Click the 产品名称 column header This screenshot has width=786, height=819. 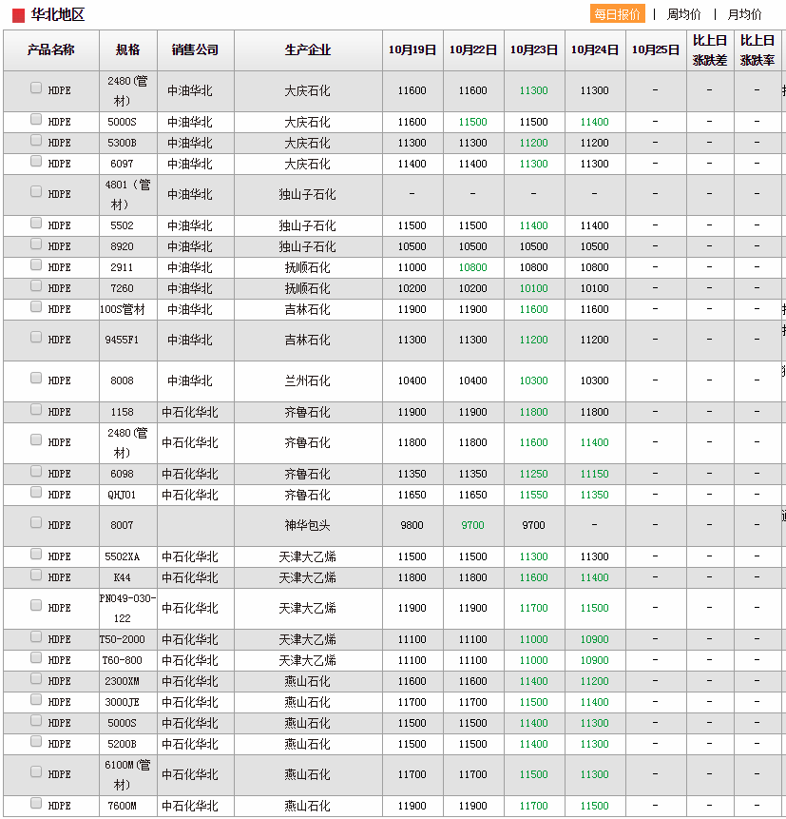coord(51,50)
